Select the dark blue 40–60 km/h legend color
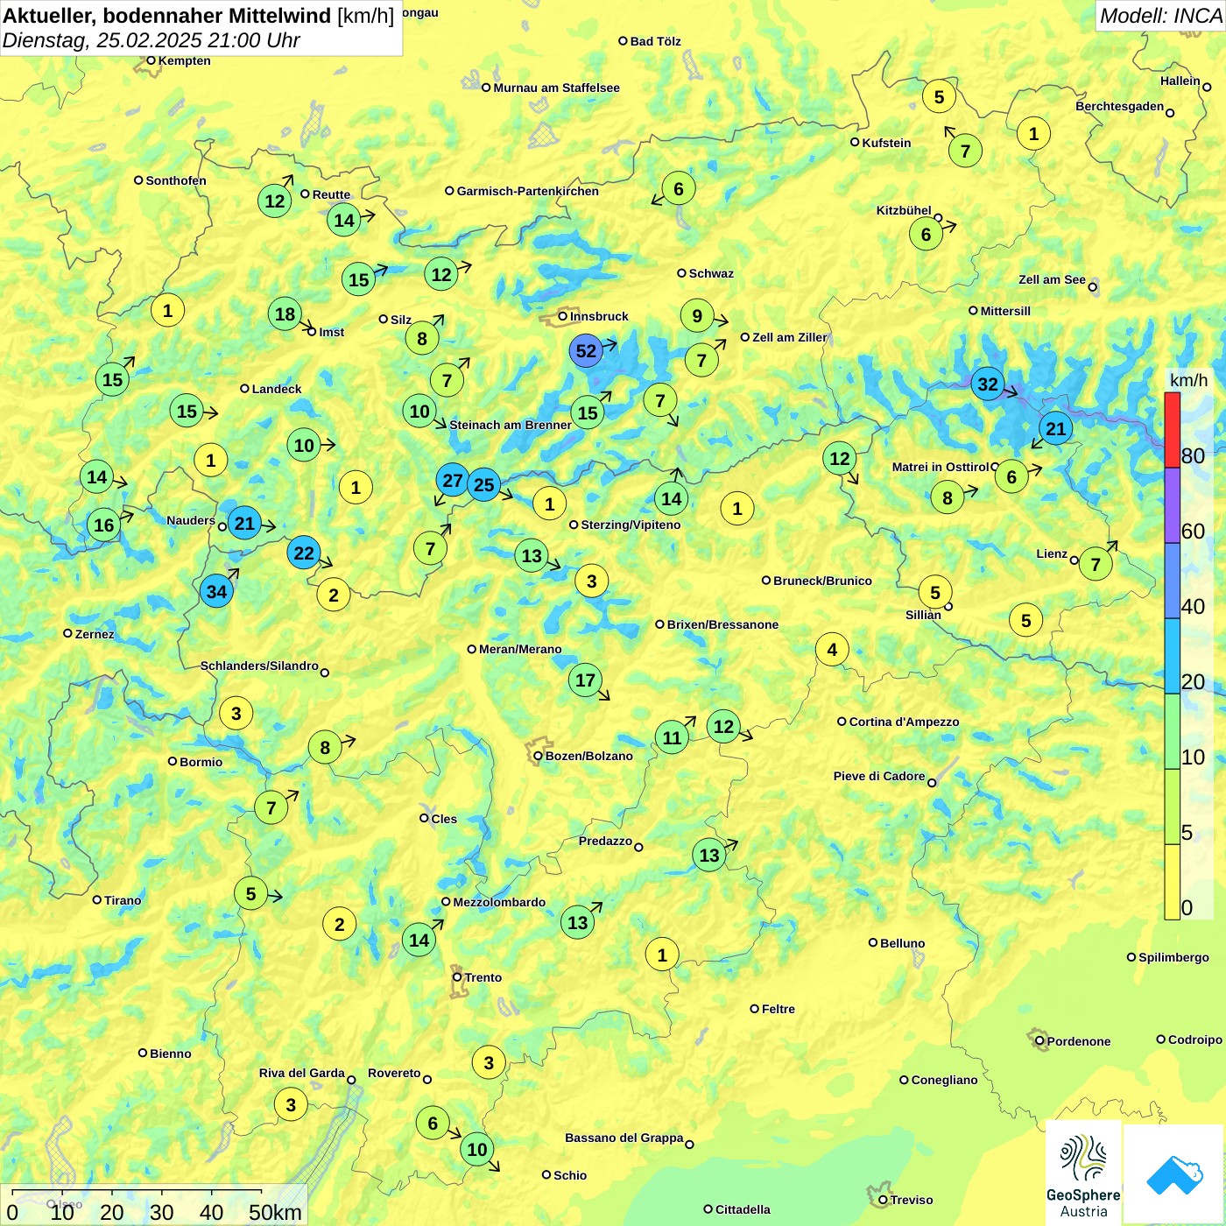The image size is (1226, 1226). coord(1172,581)
